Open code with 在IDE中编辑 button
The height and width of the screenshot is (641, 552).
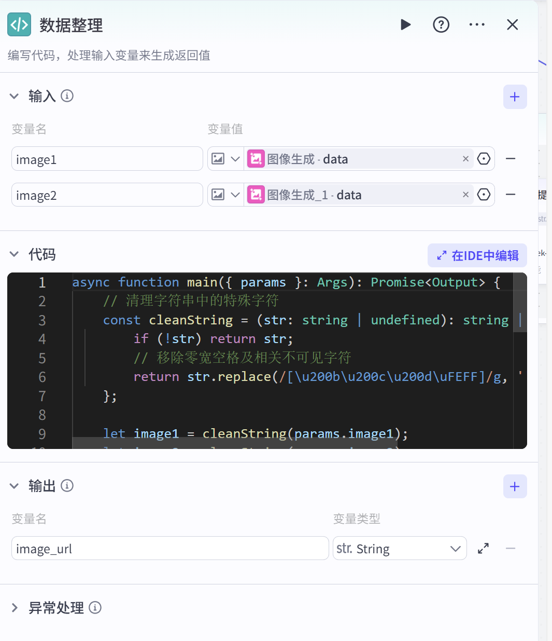point(477,255)
